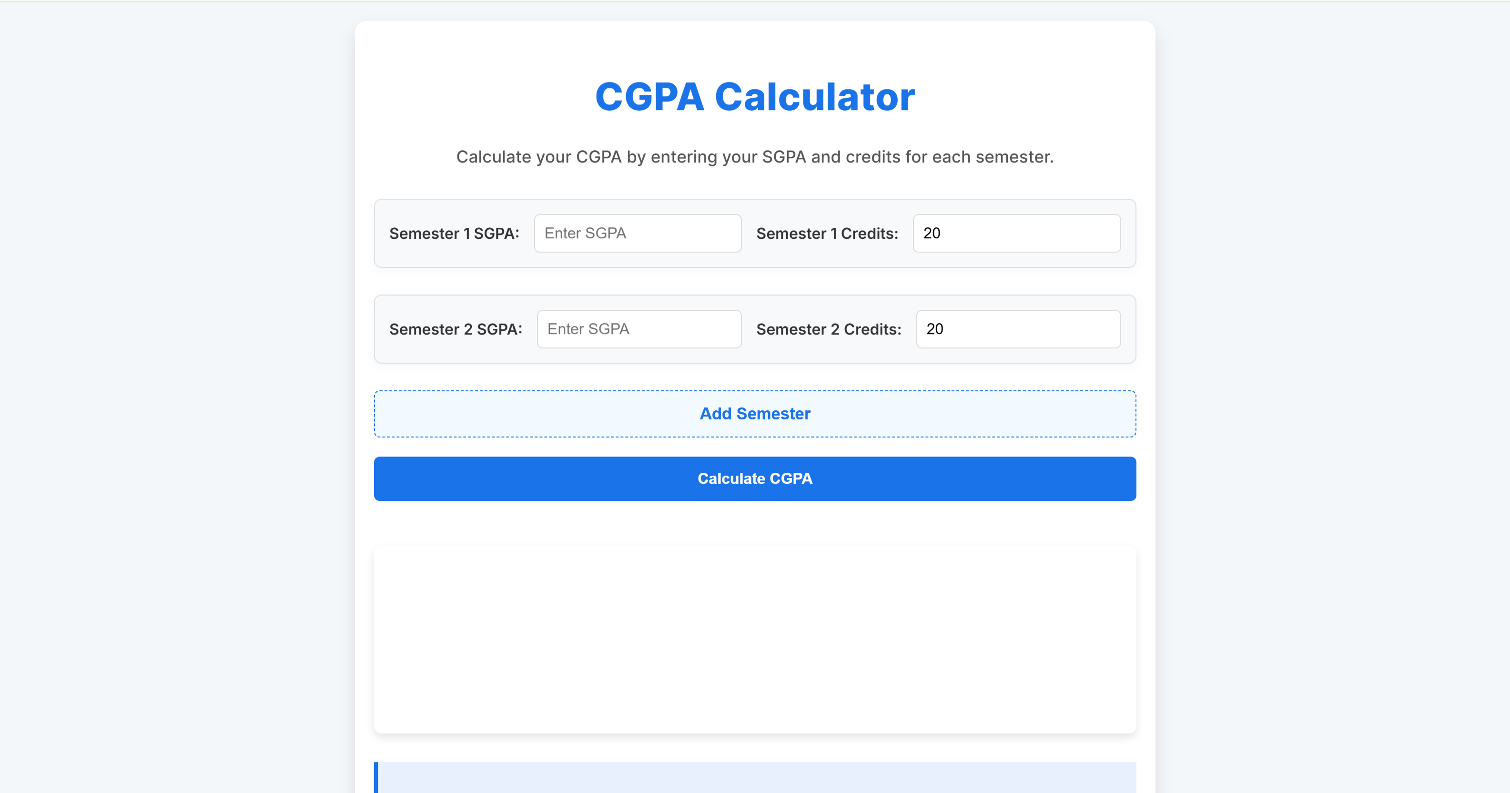Image resolution: width=1510 pixels, height=793 pixels.
Task: Click the word "CGPA" in the title
Action: [x=649, y=97]
